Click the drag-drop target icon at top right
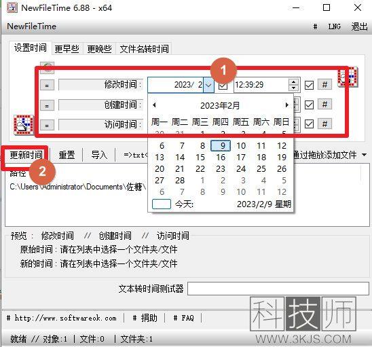 point(348,77)
